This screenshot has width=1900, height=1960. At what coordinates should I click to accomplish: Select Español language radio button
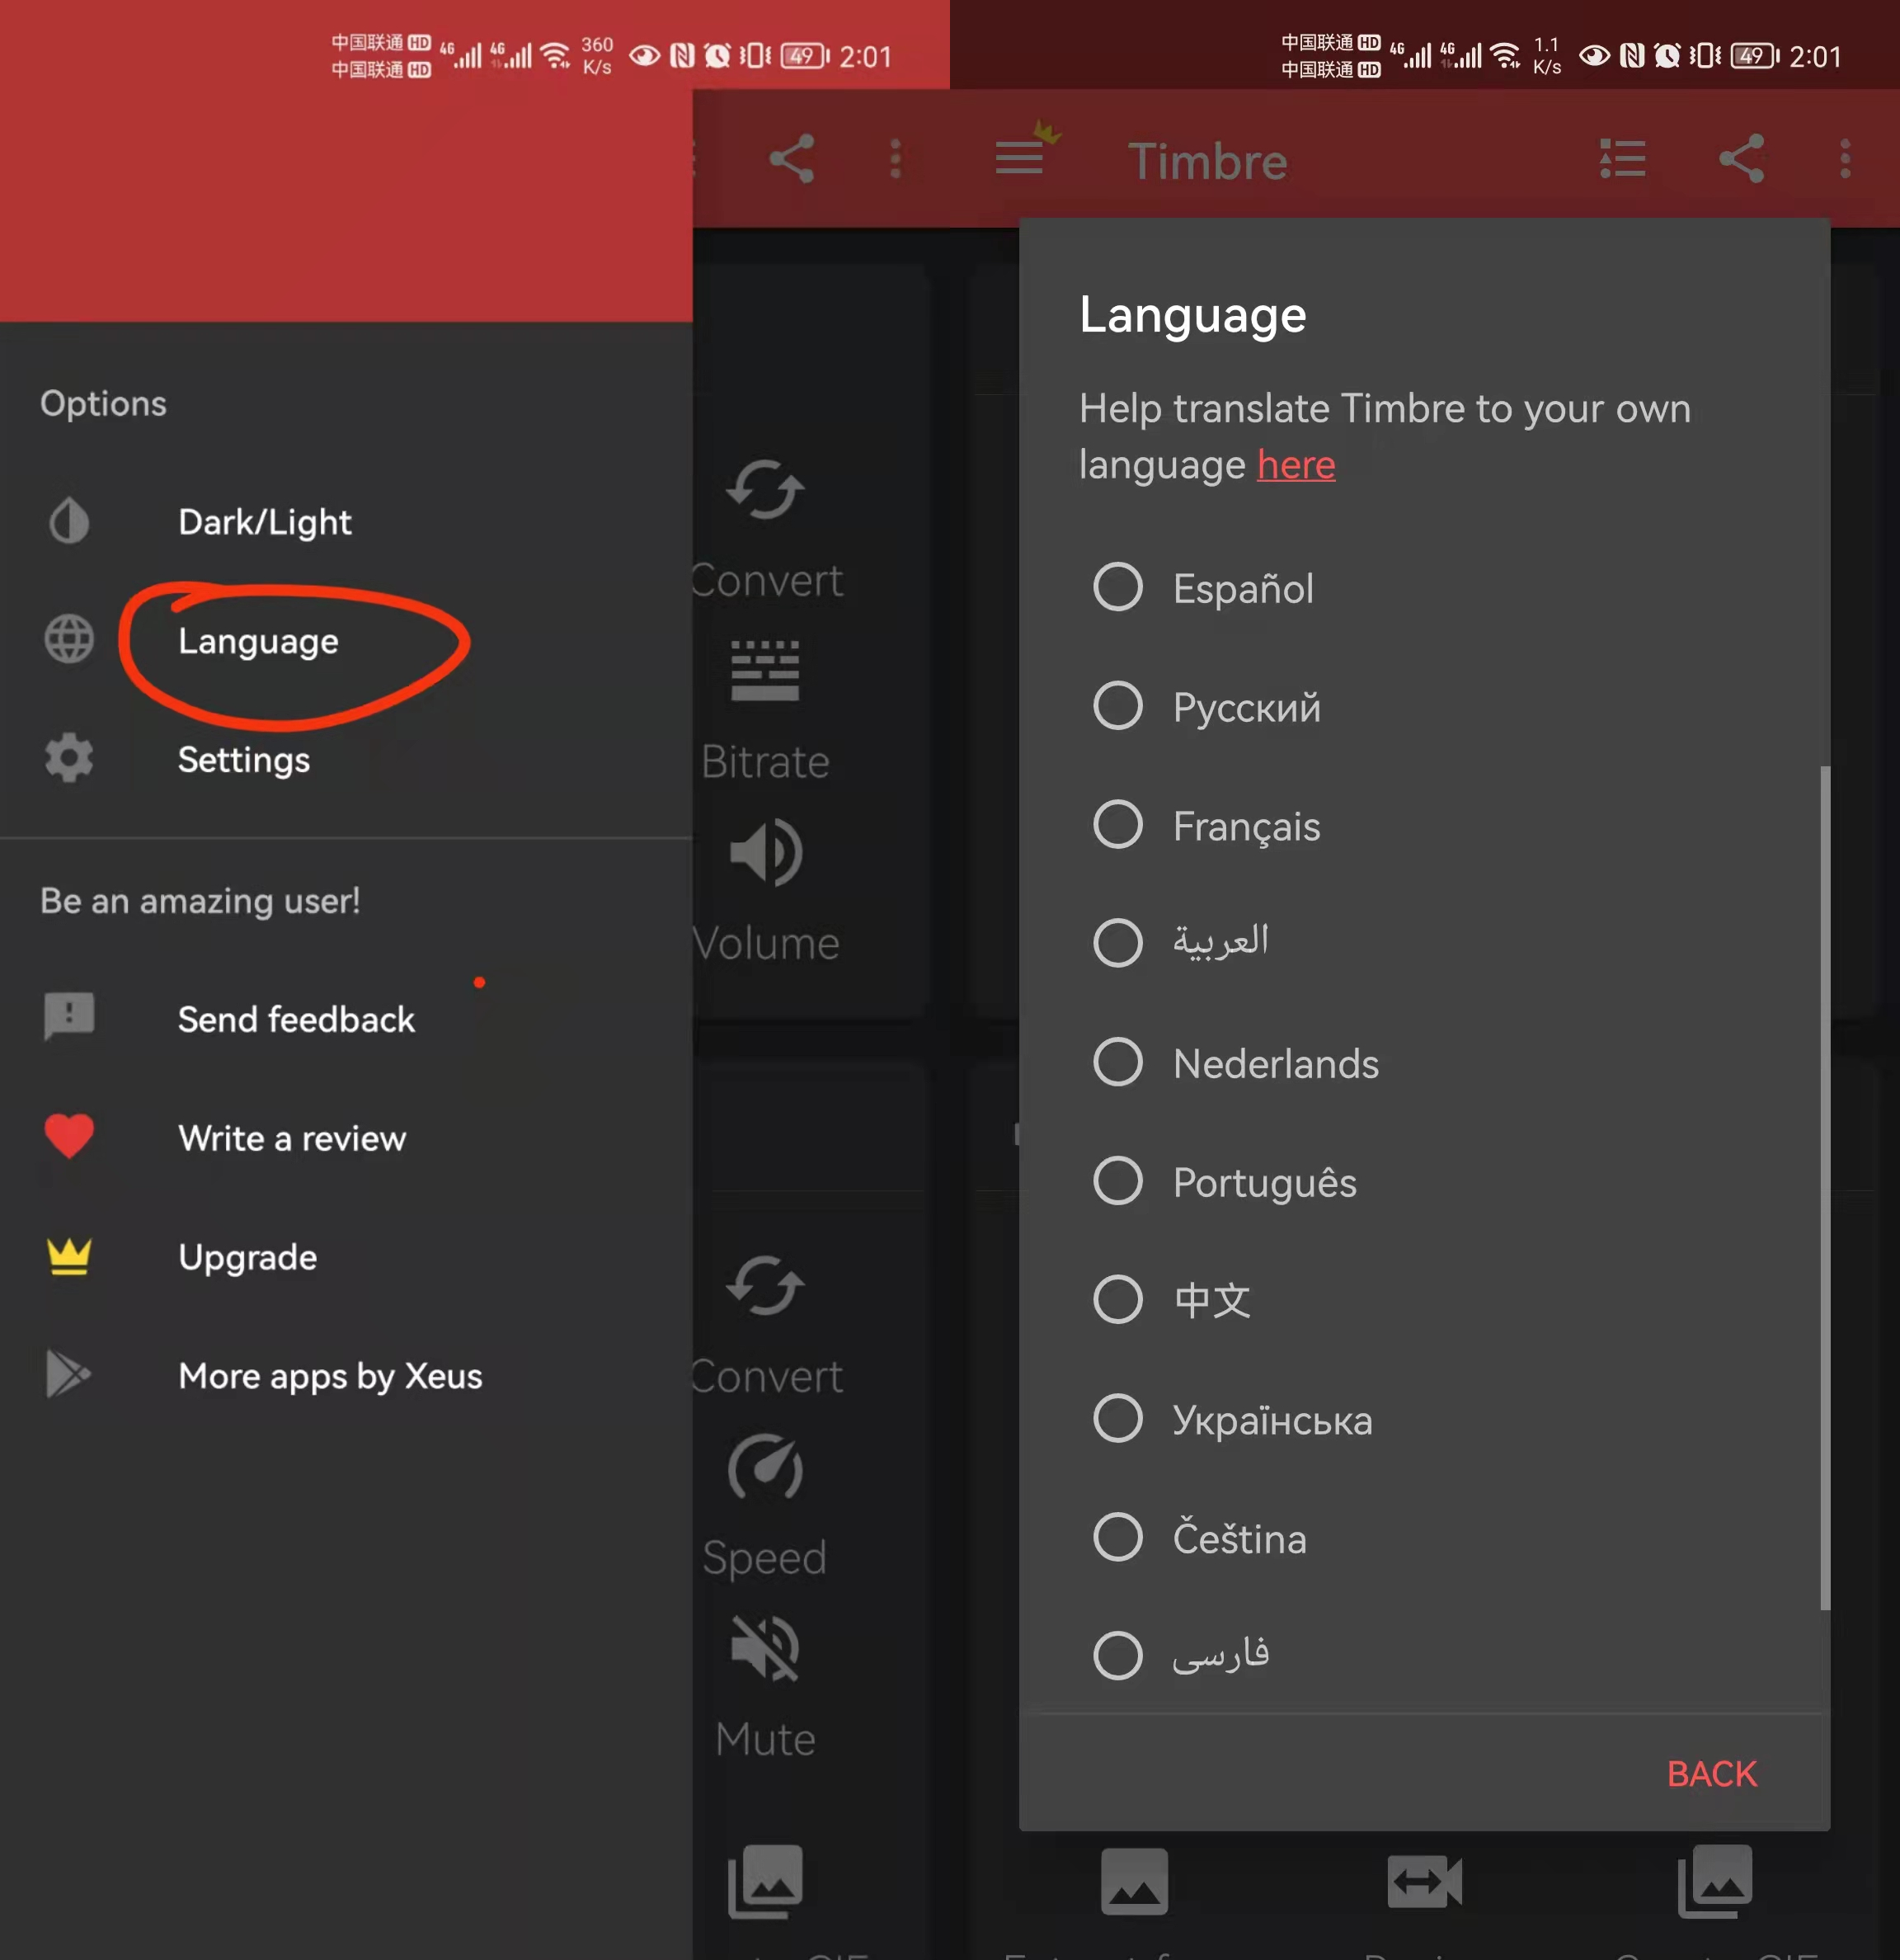1117,587
